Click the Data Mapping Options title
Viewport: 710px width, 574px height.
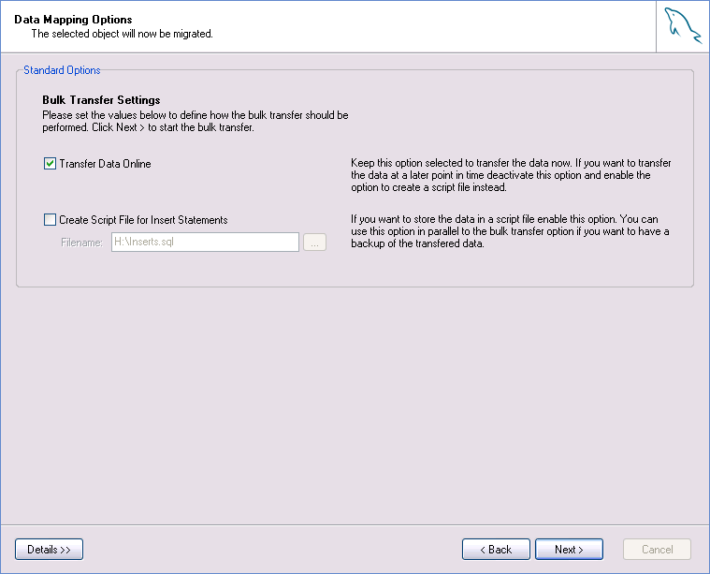[x=73, y=20]
